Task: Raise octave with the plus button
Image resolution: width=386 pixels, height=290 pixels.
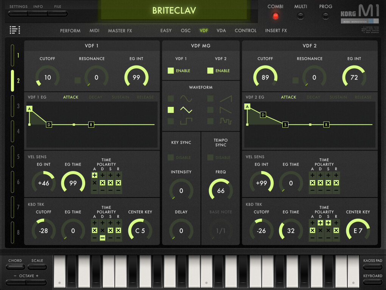Action: click(x=37, y=282)
